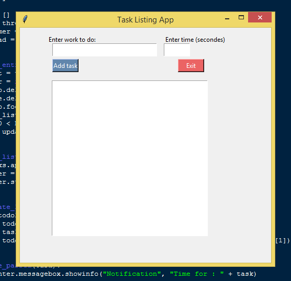The height and width of the screenshot is (281, 291).
Task: Focus the time seconds input field
Action: [177, 50]
